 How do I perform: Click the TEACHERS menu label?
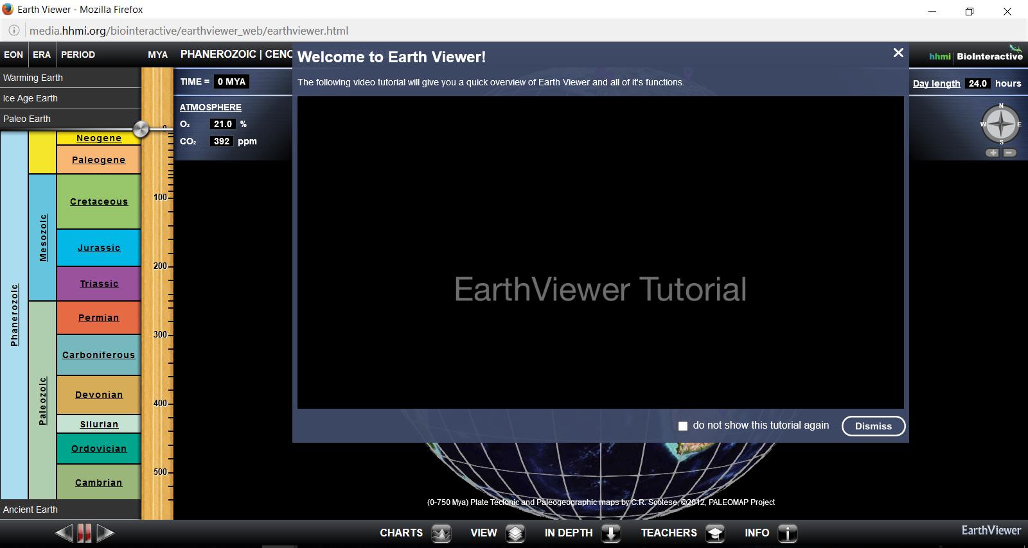click(669, 533)
